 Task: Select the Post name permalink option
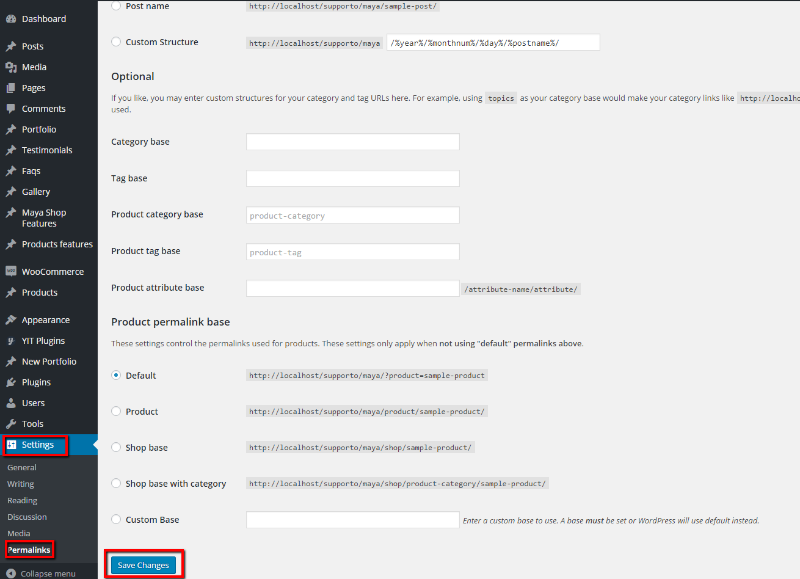[x=116, y=5]
